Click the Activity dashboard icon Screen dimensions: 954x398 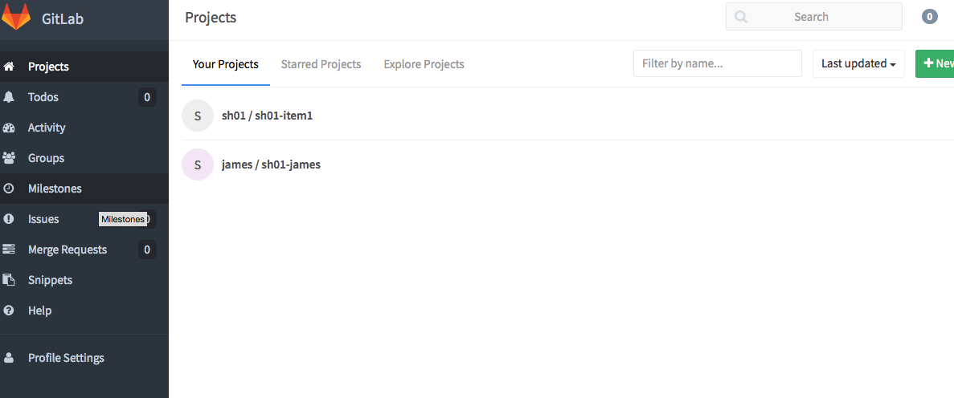pyautogui.click(x=10, y=128)
